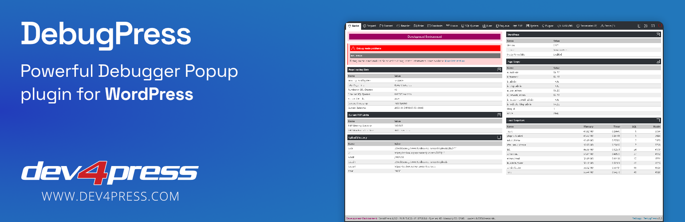This screenshot has height=222, width=685.
Task: Follow the More Information link
Action: pyautogui.click(x=455, y=61)
